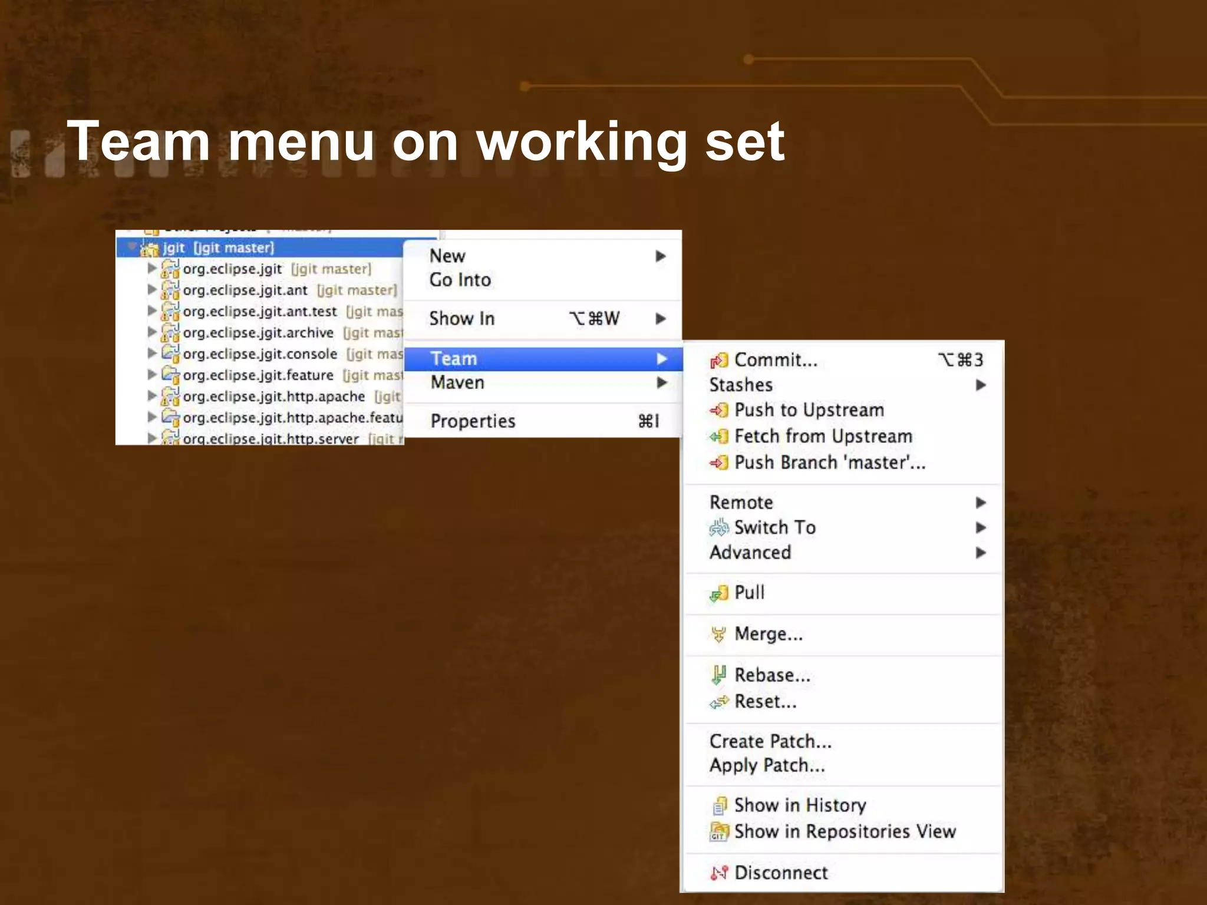
Task: Open the Advanced submenu
Action: (x=844, y=553)
